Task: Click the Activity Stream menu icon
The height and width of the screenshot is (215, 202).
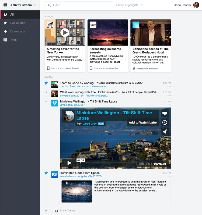Action: click(x=5, y=5)
